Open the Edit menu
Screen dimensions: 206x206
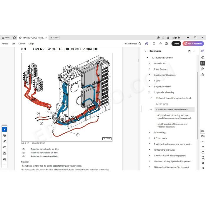14,44
